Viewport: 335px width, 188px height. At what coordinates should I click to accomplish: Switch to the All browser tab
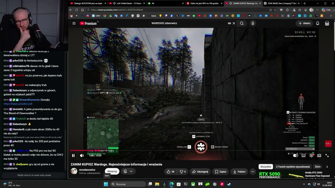point(165,3)
